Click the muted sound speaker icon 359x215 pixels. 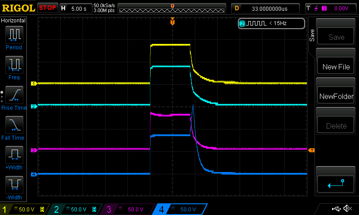(x=347, y=209)
